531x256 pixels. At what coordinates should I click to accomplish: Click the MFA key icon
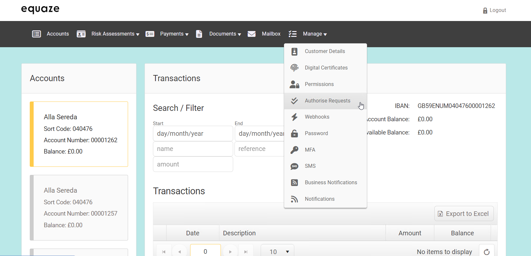click(294, 150)
